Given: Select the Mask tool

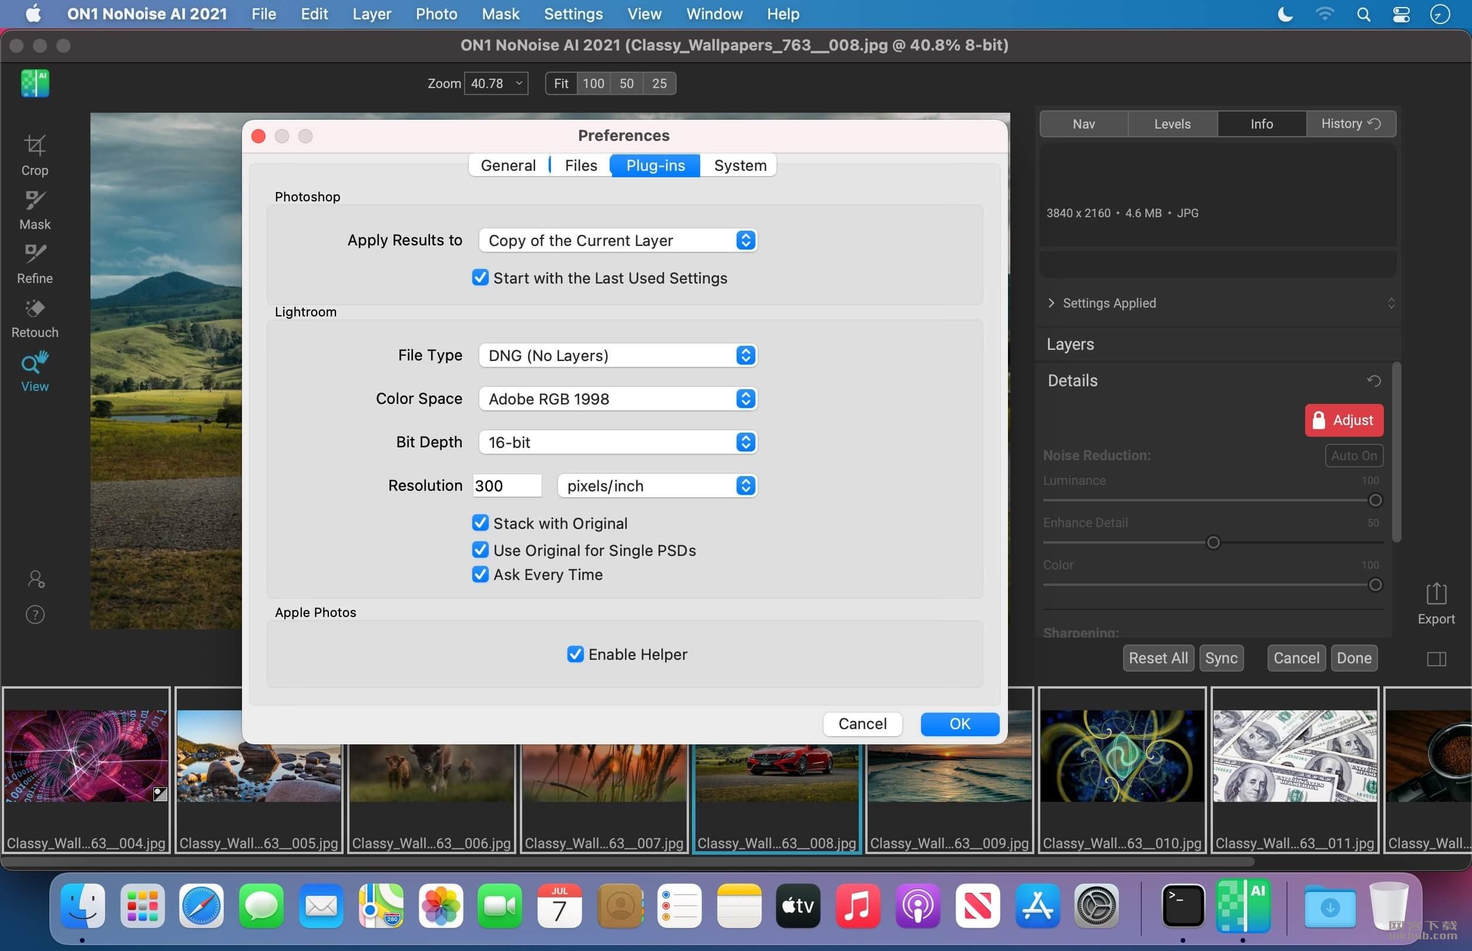Looking at the screenshot, I should (x=35, y=210).
